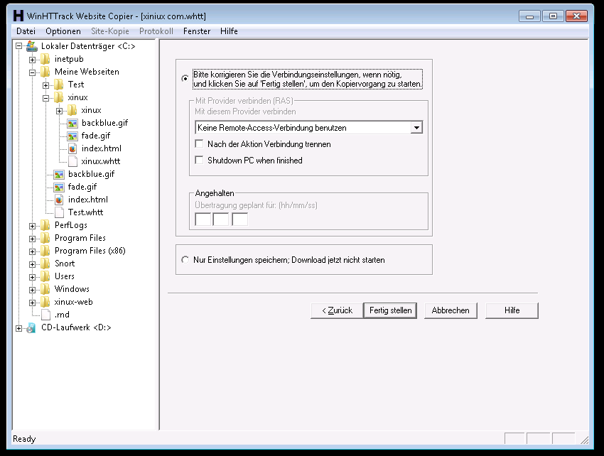Collapse the Meine Webseiten tree node
Image resolution: width=604 pixels, height=456 pixels.
[32, 72]
